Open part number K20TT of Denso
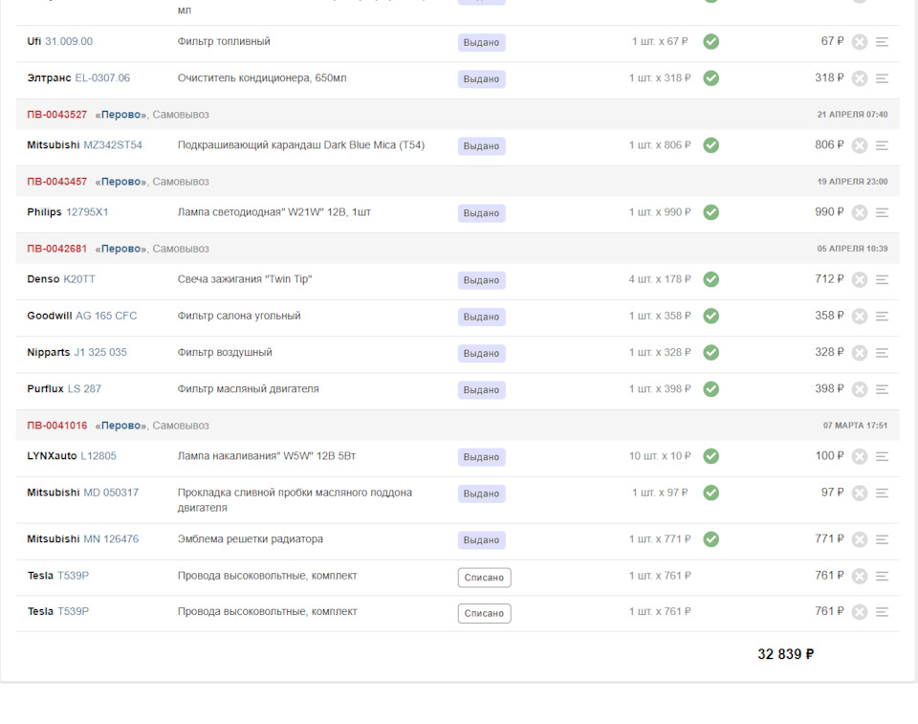The height and width of the screenshot is (724, 918). point(79,279)
